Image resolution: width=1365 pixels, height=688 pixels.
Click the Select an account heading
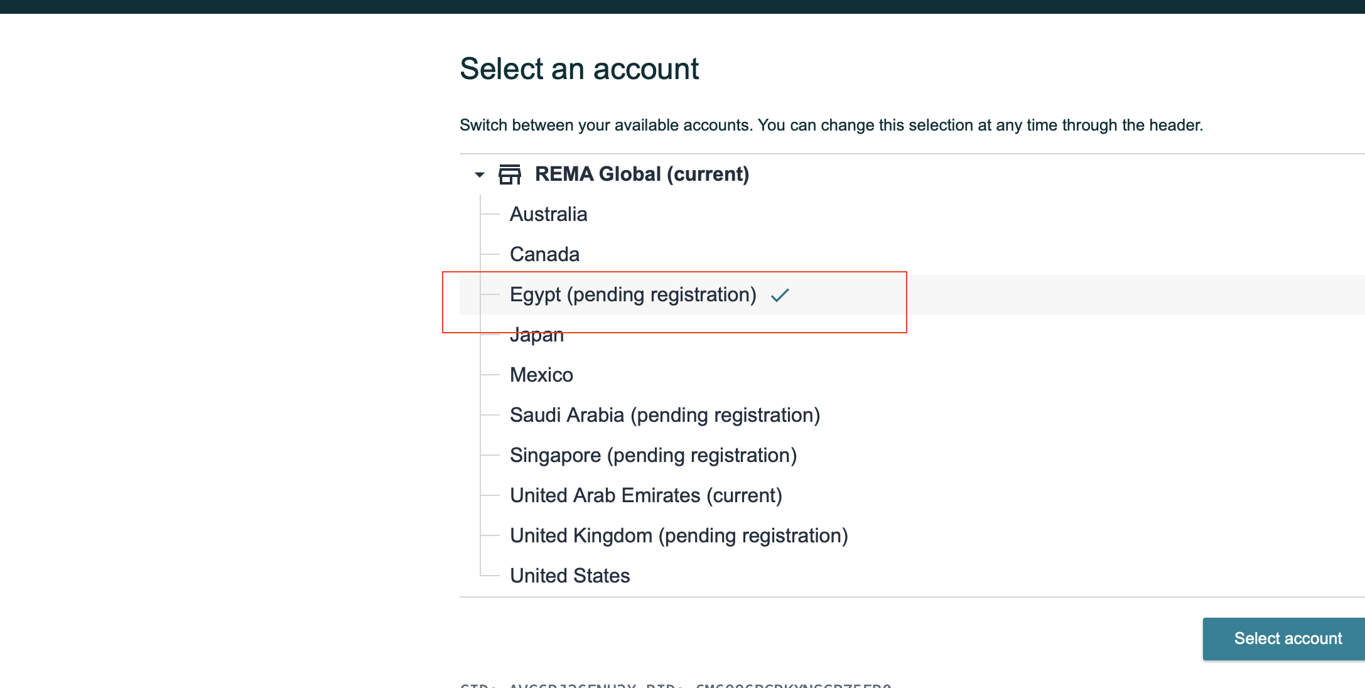(579, 68)
